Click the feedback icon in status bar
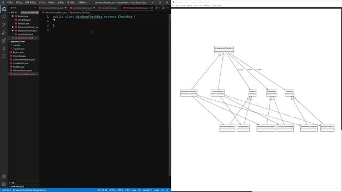 [x=162, y=190]
